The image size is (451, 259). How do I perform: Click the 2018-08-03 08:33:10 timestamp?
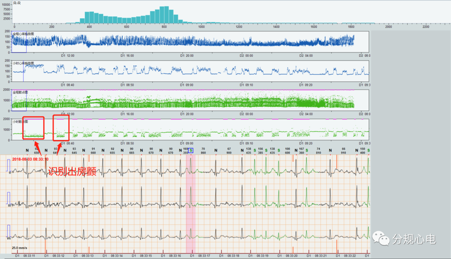[30, 159]
